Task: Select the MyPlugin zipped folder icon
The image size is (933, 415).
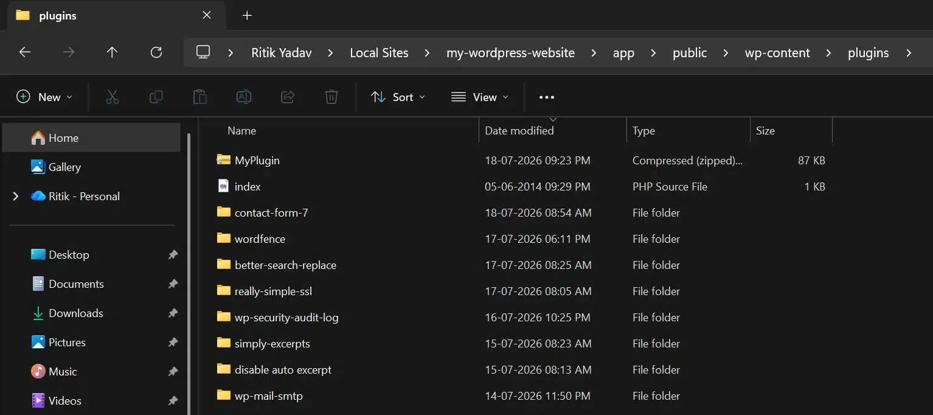Action: point(224,160)
